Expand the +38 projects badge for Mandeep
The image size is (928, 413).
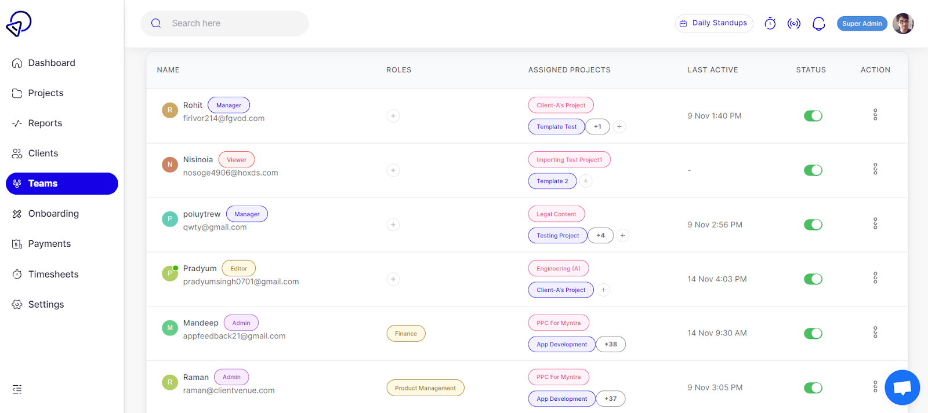(611, 344)
